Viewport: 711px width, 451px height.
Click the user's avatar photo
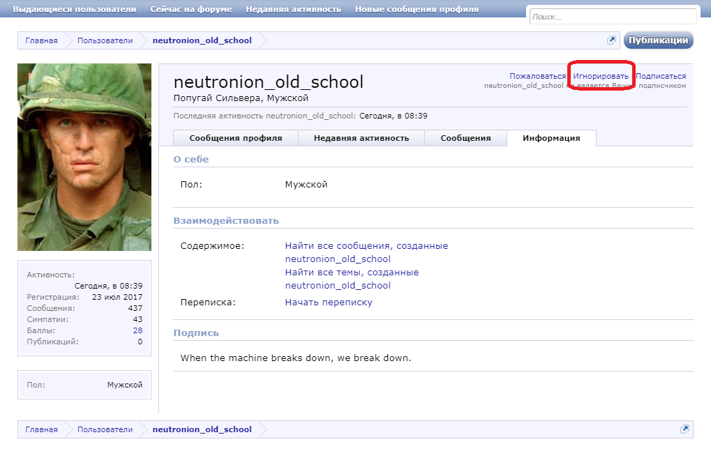coord(84,157)
